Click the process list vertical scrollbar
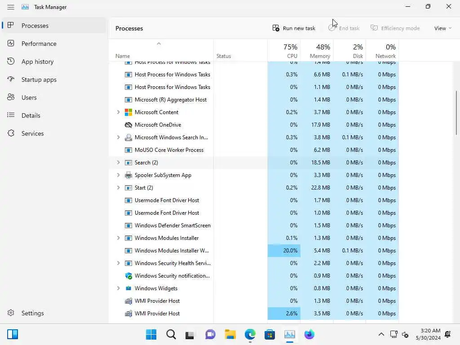460x345 pixels. coord(456,113)
